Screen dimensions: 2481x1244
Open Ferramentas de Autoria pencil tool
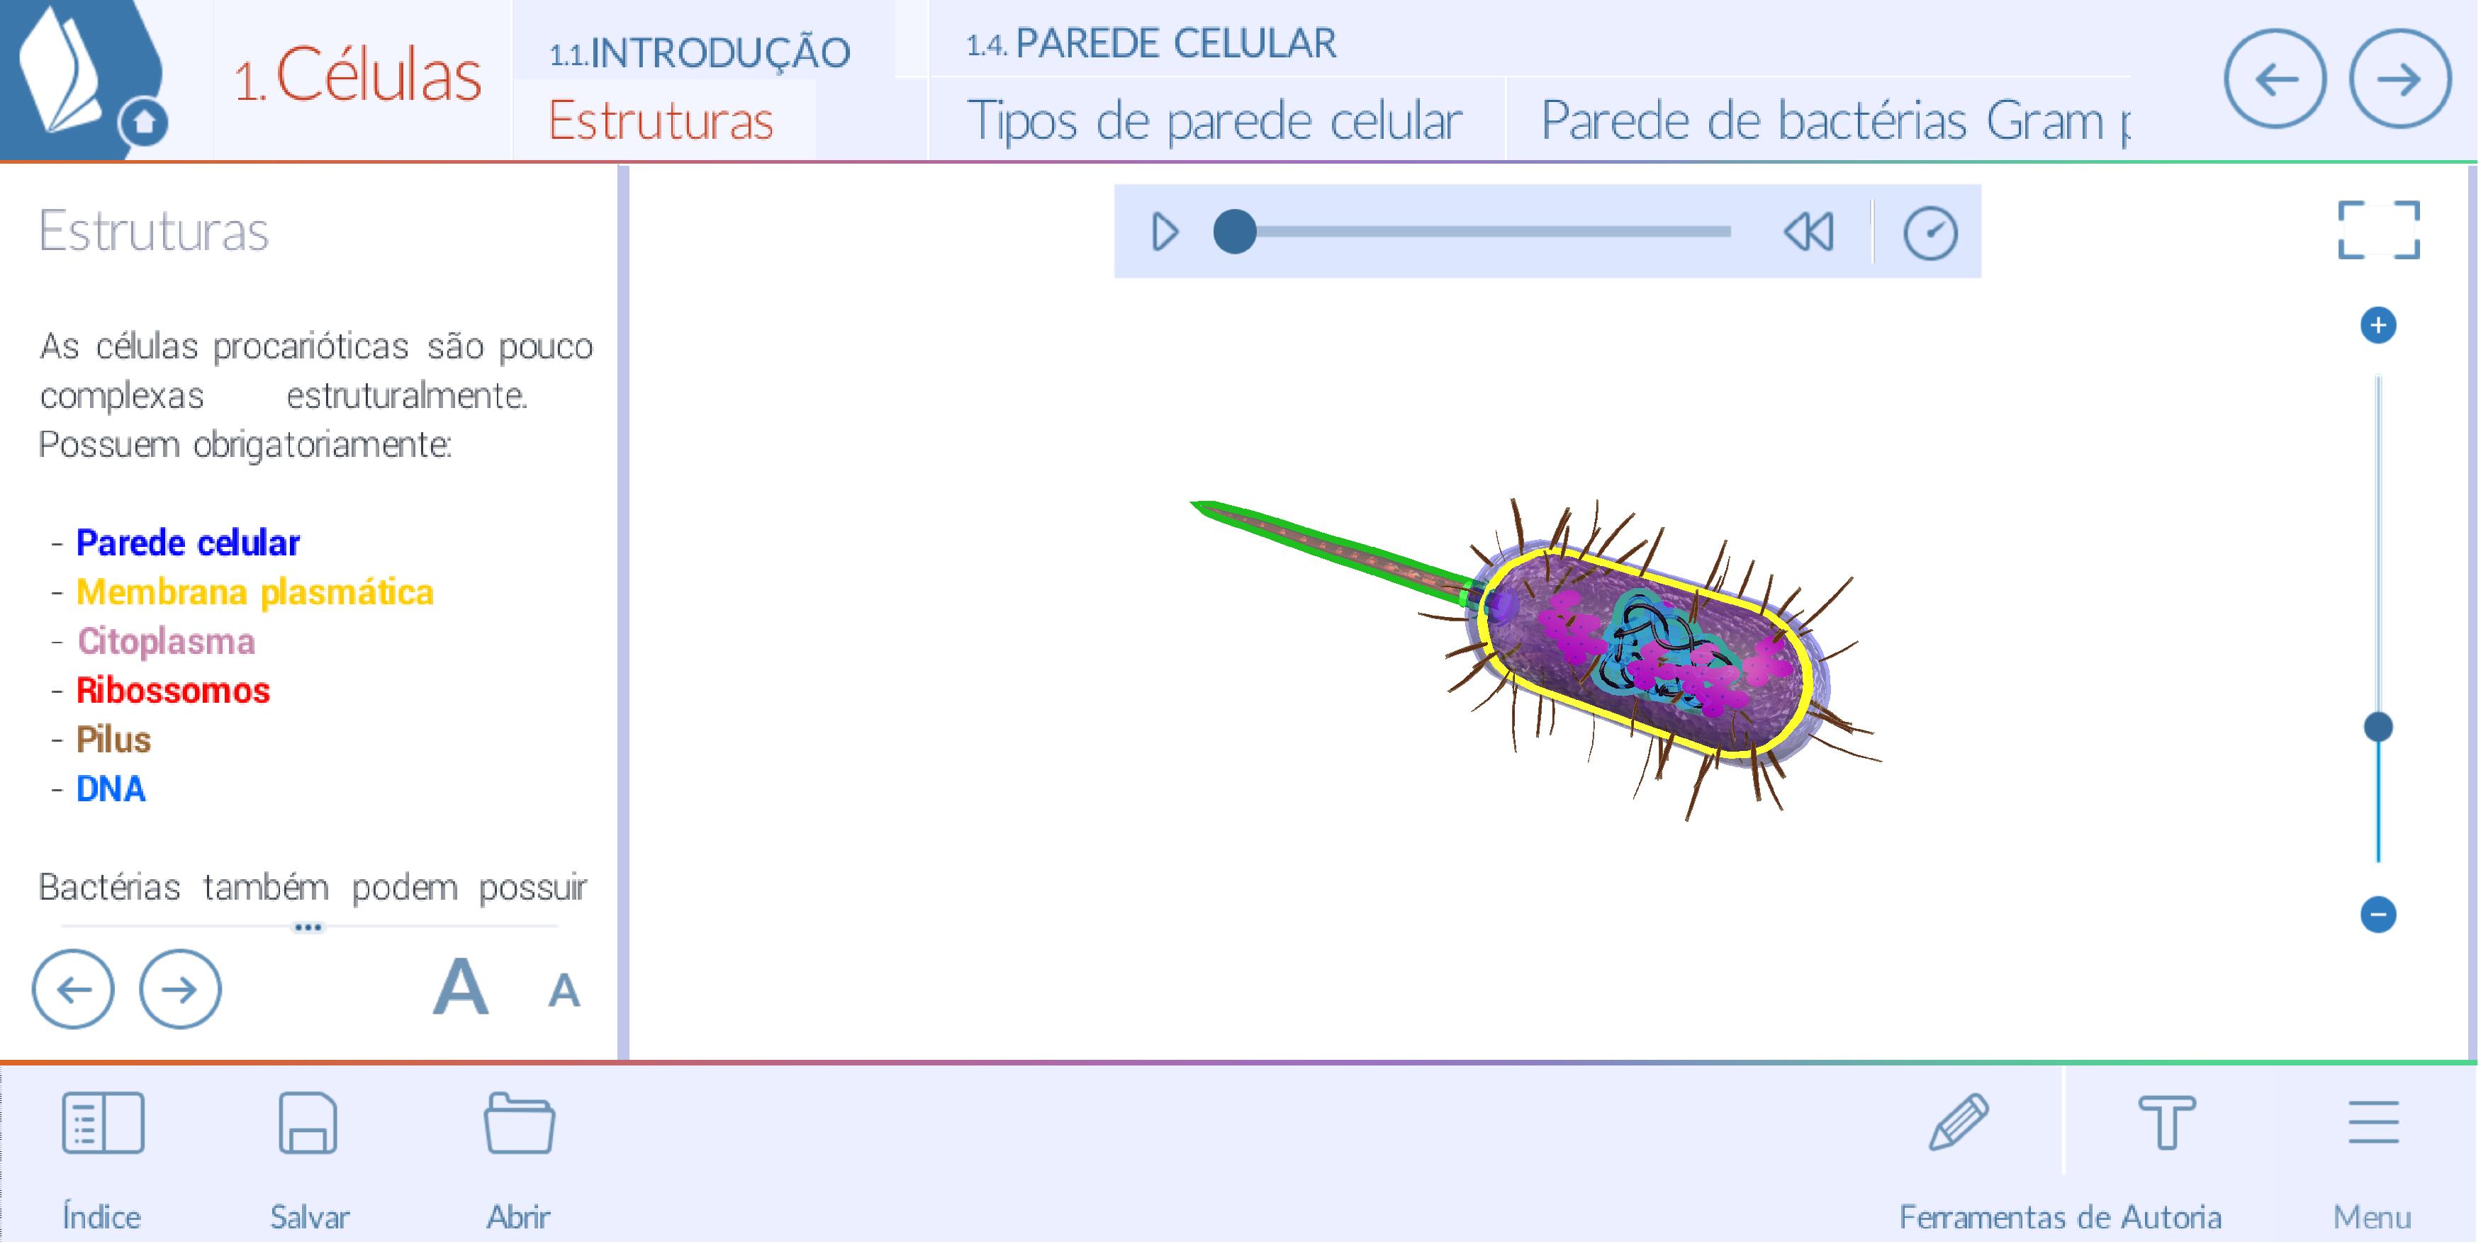point(1959,1124)
